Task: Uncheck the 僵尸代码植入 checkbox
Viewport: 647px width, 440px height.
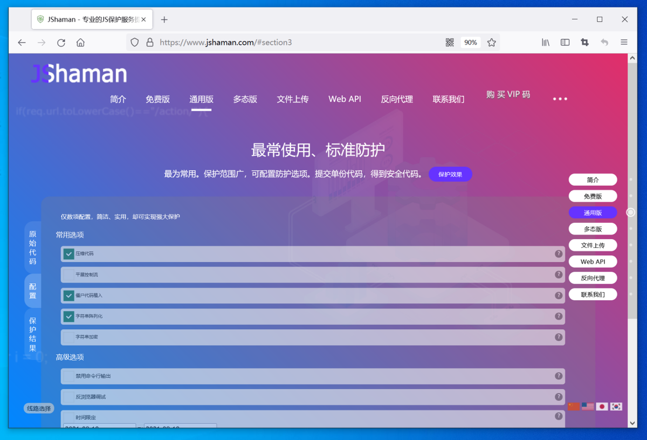Action: point(68,295)
